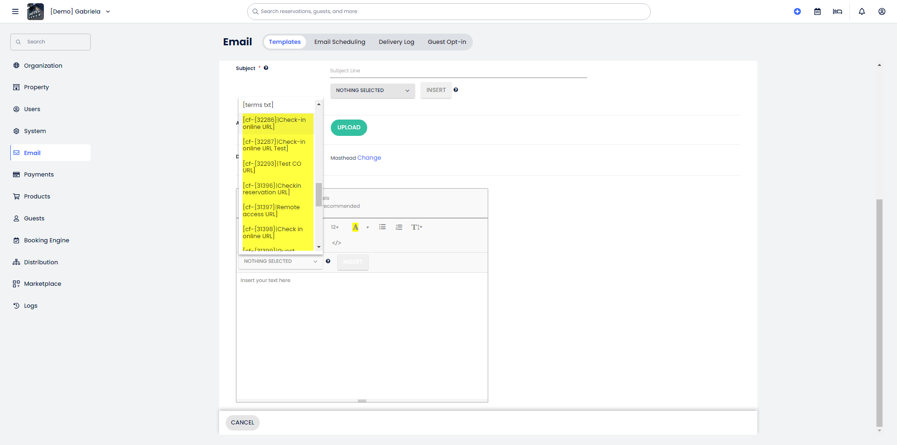Apply unordered bullet list formatting

(382, 227)
